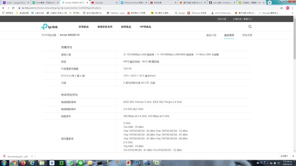Screen dimensions: 296x166
Task: Open 商用產品 navigation menu
Action: coord(126,27)
